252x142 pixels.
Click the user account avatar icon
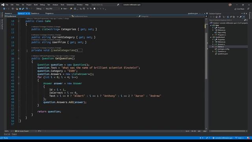click(x=230, y=5)
